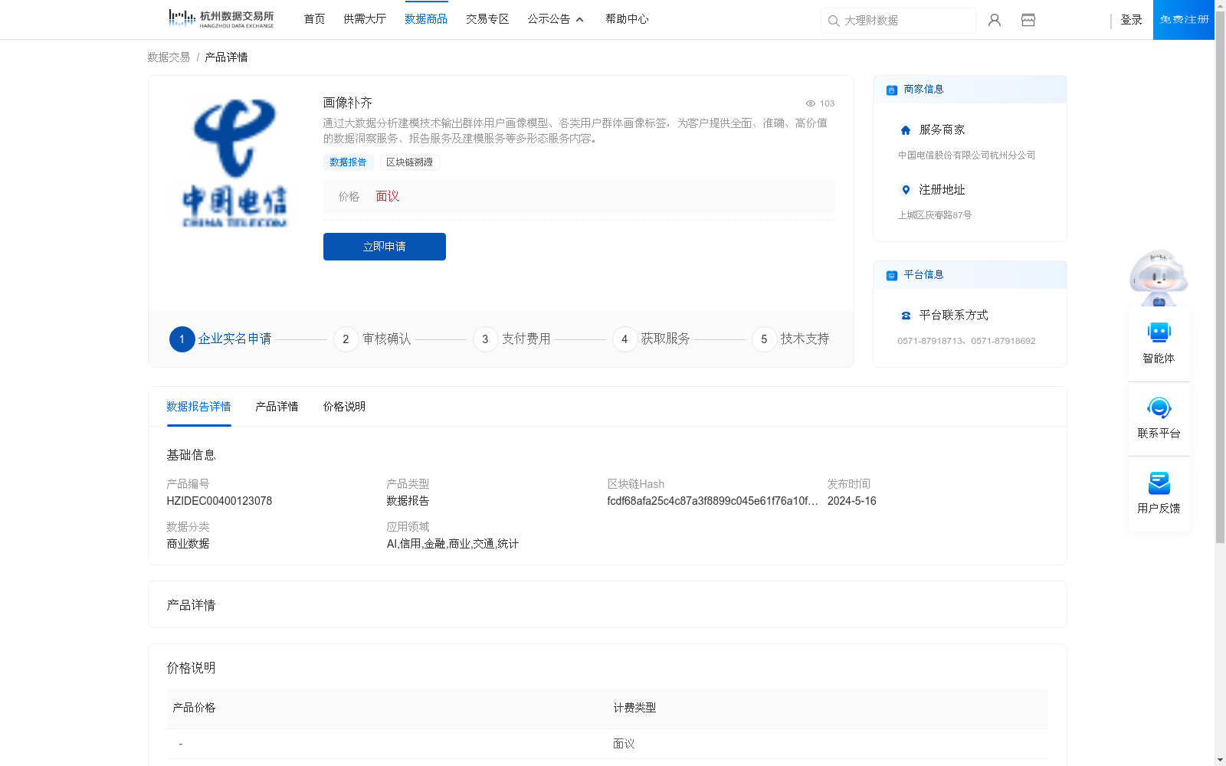Focus the search input field
This screenshot has width=1226, height=766.
click(x=898, y=21)
